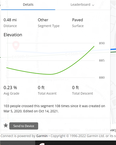
Task: Expand the Leaderboard chevron arrow
Action: [x=93, y=5]
